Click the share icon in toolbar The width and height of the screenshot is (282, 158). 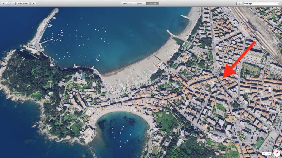coord(33,4)
